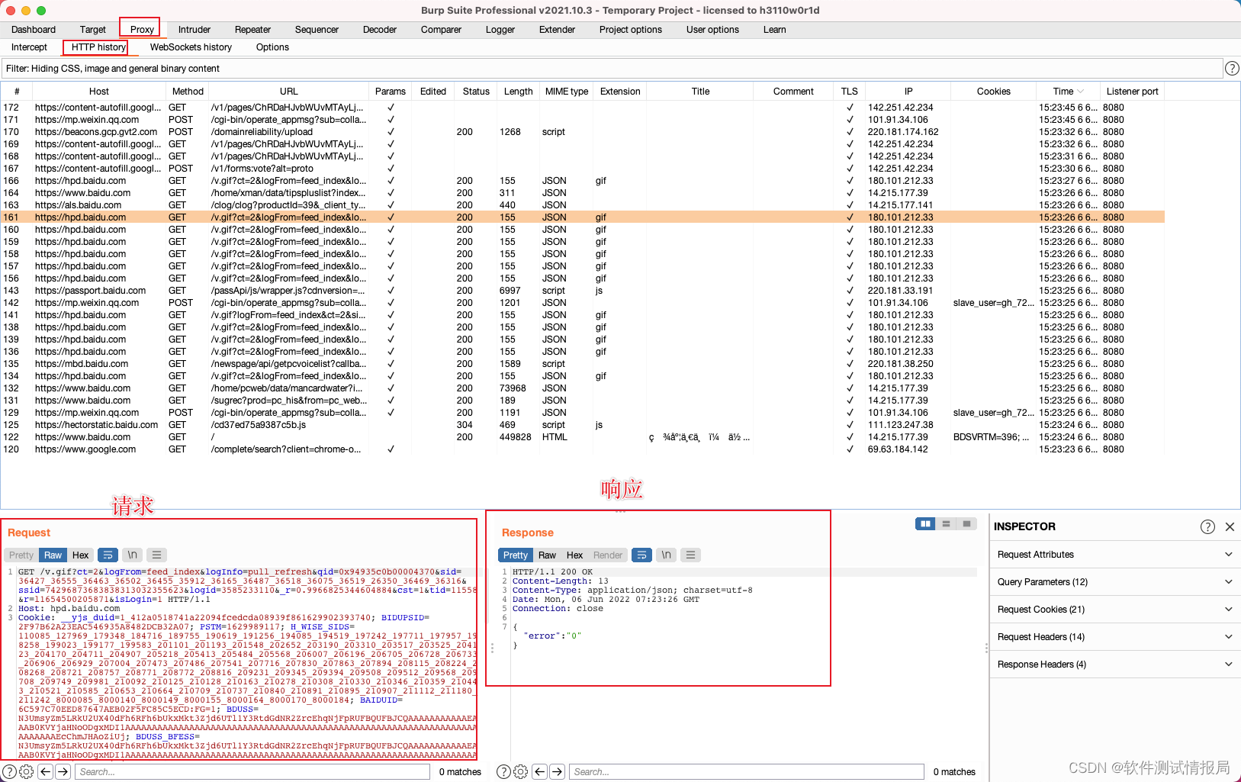Go to previous match in Response search
Viewport: 1241px width, 782px height.
coord(540,772)
